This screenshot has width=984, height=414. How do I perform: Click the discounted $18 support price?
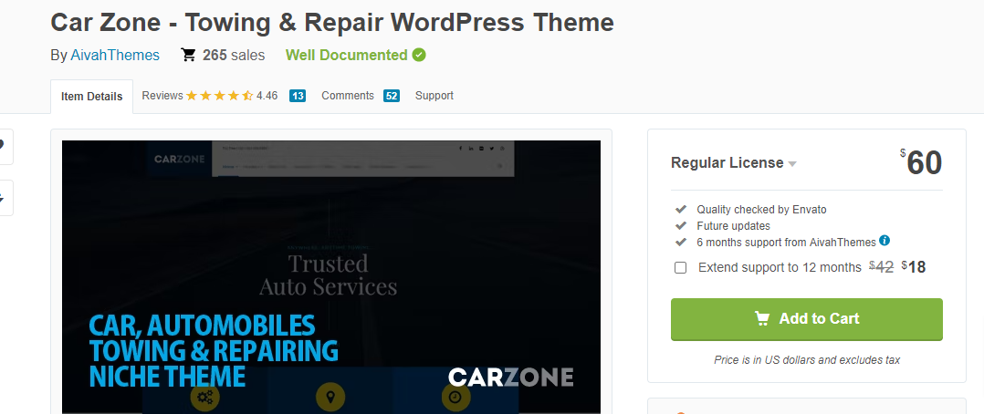914,266
